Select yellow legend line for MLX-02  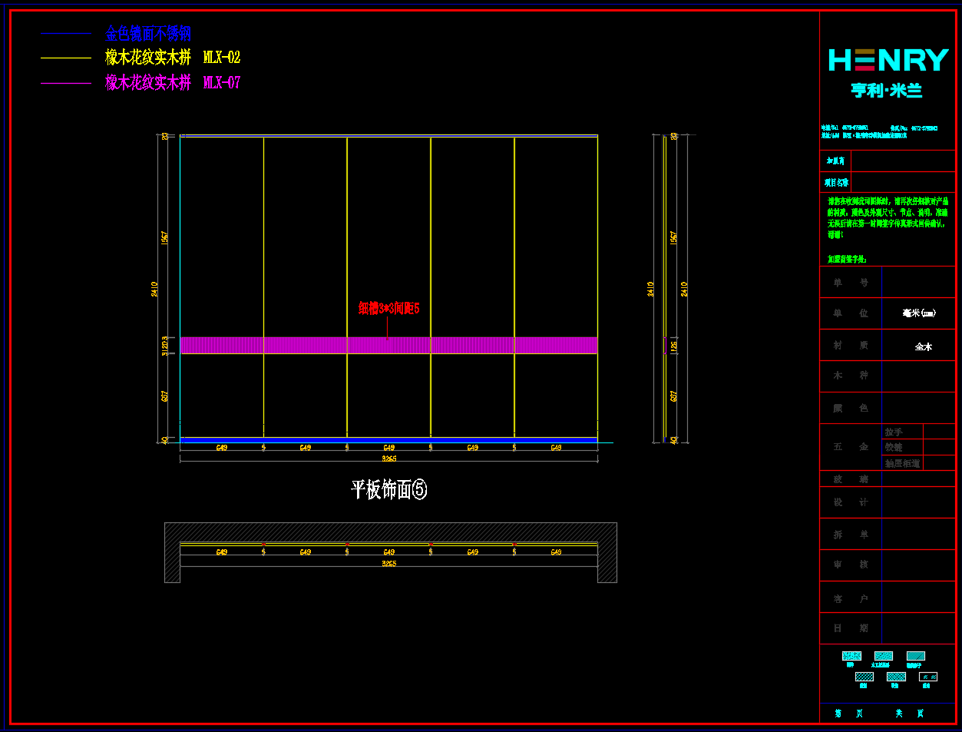(x=66, y=58)
